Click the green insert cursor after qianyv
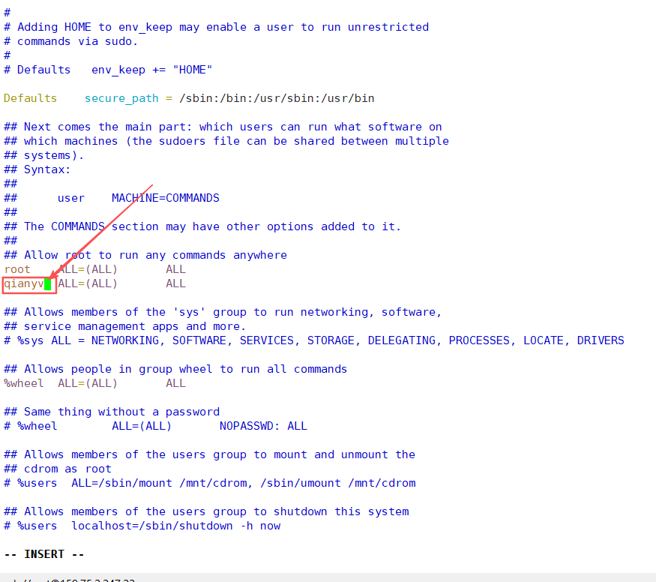The width and height of the screenshot is (656, 582). (48, 284)
